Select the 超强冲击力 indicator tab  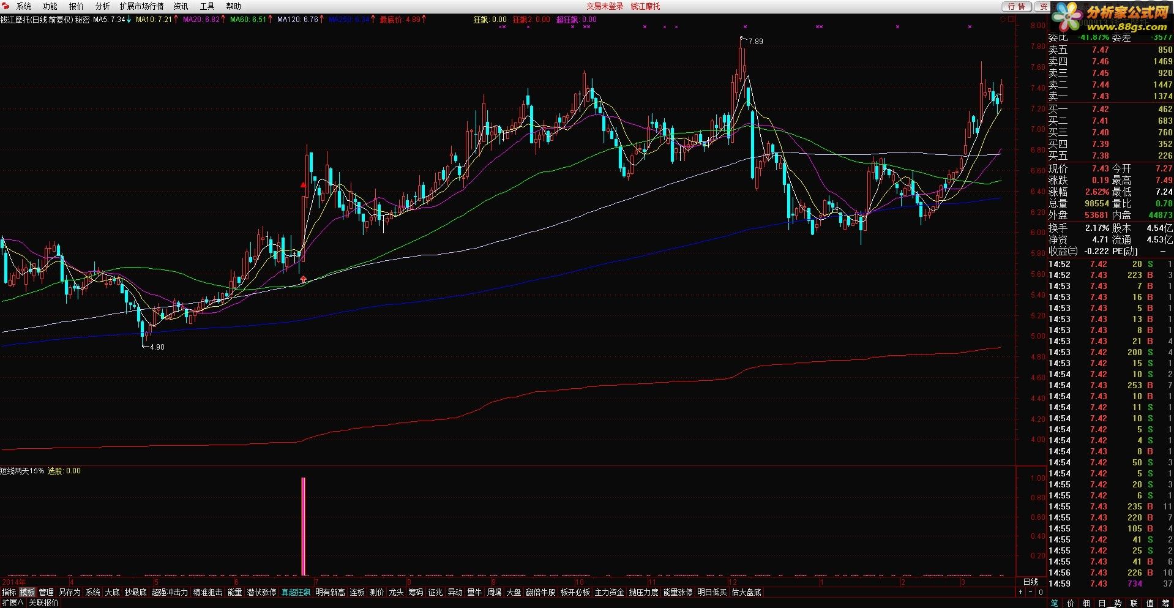[x=170, y=592]
